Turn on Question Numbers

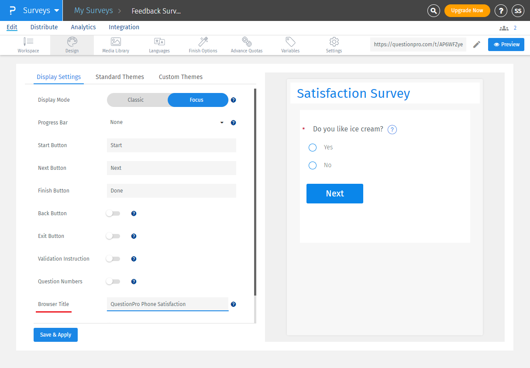pos(113,281)
